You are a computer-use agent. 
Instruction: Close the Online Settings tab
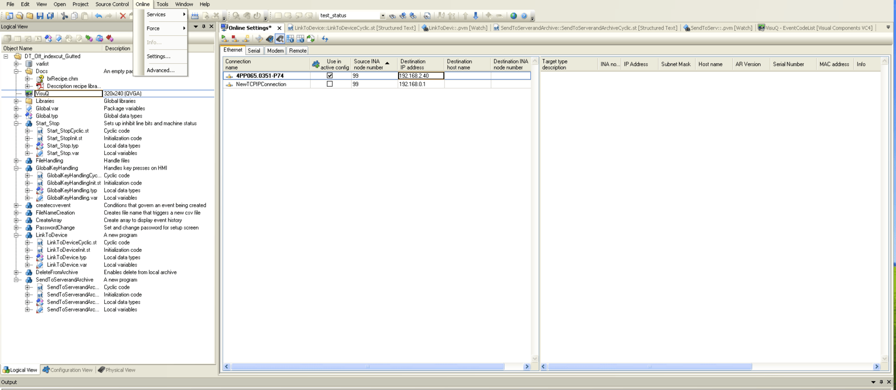279,28
